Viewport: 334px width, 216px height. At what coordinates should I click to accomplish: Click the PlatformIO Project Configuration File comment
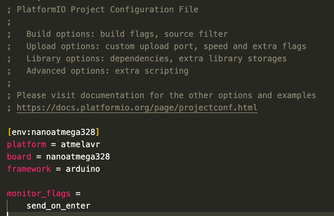tap(107, 10)
